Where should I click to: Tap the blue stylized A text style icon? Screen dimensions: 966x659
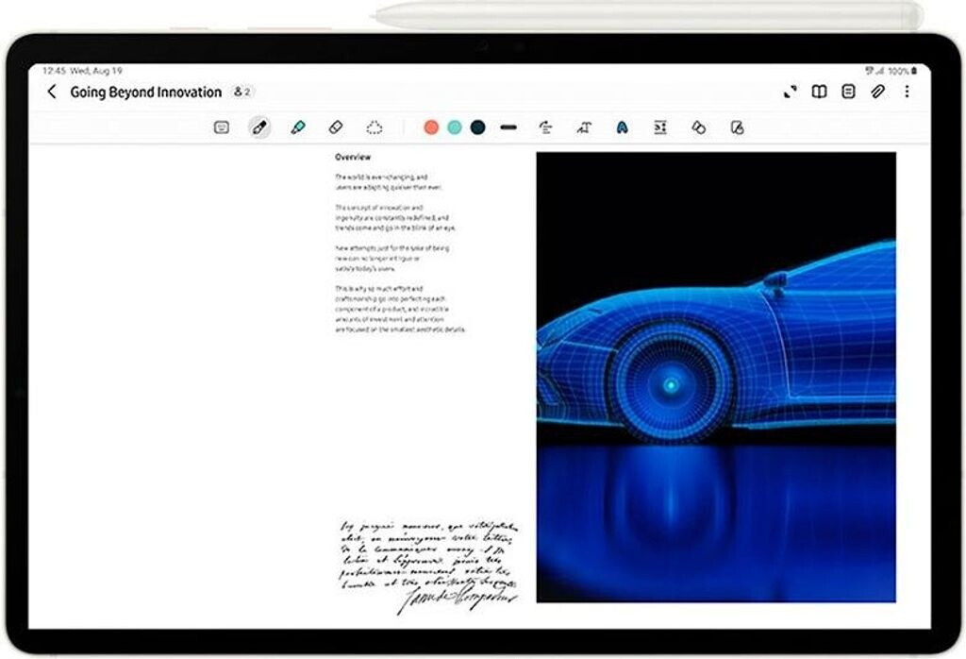[622, 127]
